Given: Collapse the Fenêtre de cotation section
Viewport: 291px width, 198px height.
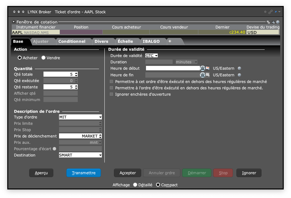Looking at the screenshot, I should [14, 22].
